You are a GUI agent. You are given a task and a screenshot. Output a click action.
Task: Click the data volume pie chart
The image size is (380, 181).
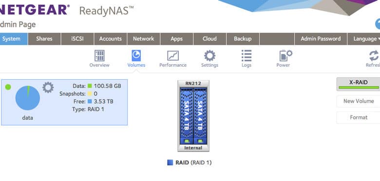click(x=28, y=98)
